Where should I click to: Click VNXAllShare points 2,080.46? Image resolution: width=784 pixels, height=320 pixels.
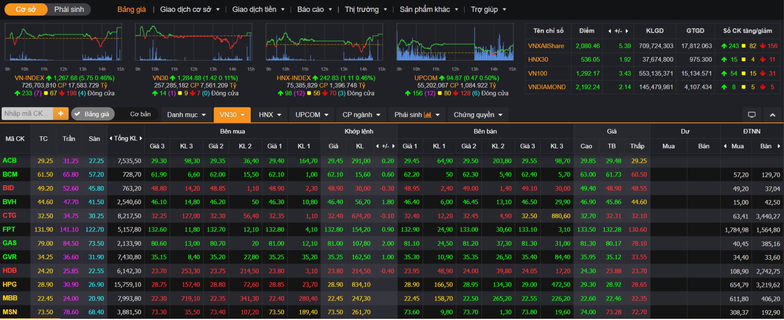pos(588,46)
